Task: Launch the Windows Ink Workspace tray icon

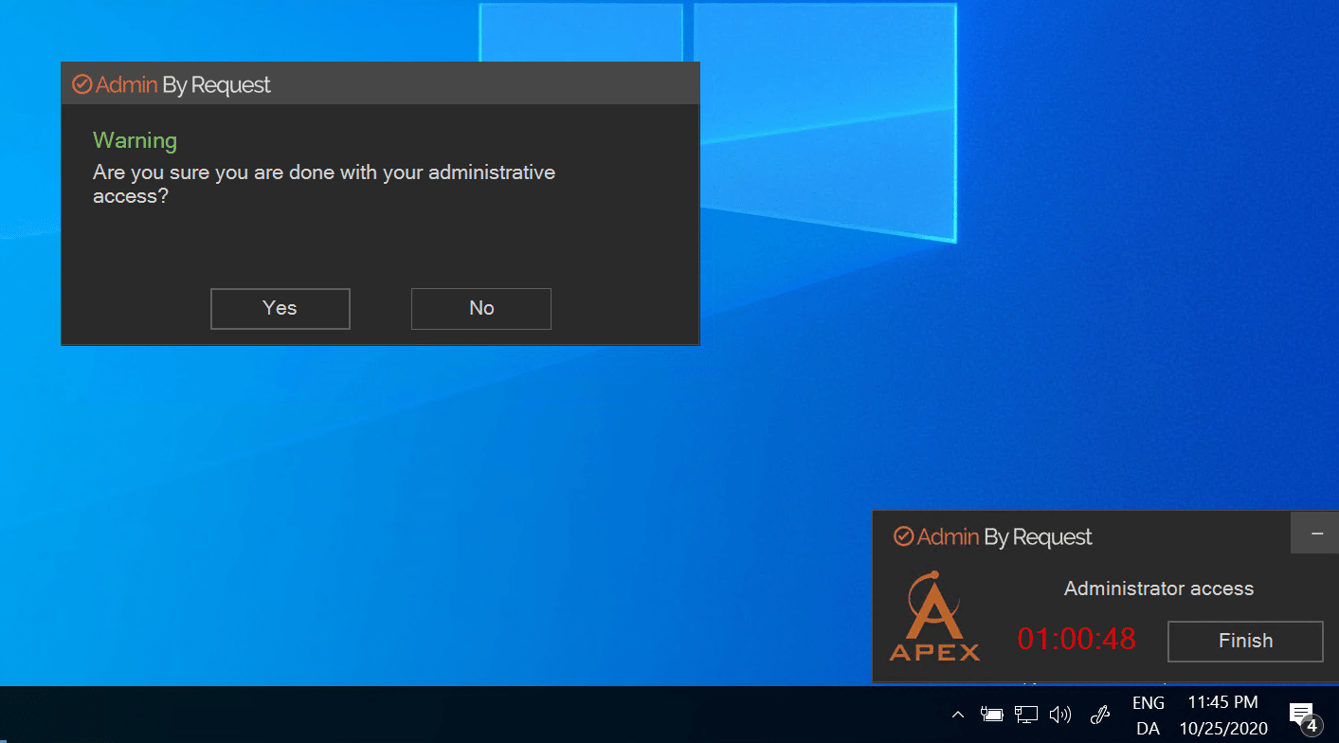Action: 1099,715
